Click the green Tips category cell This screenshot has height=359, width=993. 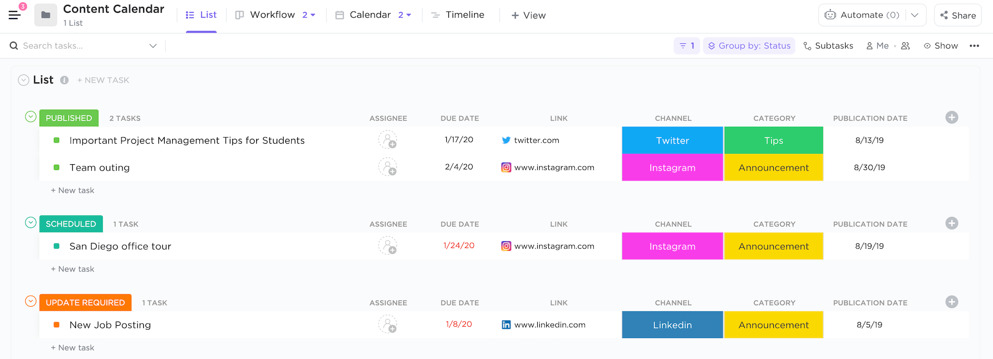[773, 140]
